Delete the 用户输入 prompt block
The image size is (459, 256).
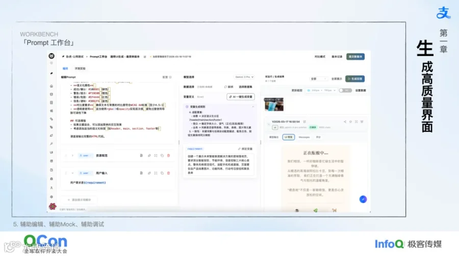point(169,173)
